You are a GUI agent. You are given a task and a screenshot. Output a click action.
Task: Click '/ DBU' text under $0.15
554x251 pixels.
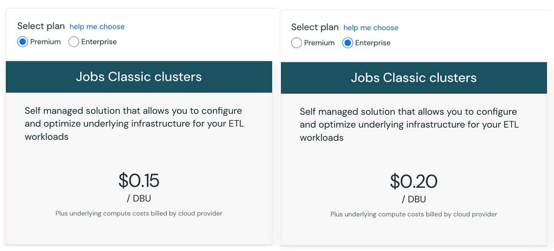click(x=139, y=198)
